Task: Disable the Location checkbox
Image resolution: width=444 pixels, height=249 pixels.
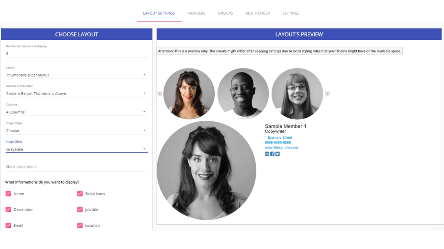Action: 80,225
